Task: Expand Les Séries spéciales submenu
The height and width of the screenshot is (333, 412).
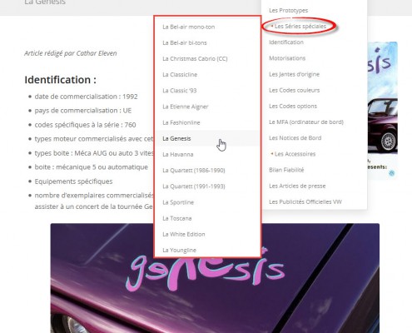Action: (x=300, y=26)
